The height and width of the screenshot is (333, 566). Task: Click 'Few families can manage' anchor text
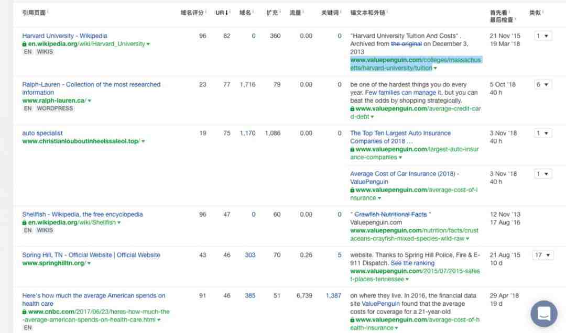(401, 93)
